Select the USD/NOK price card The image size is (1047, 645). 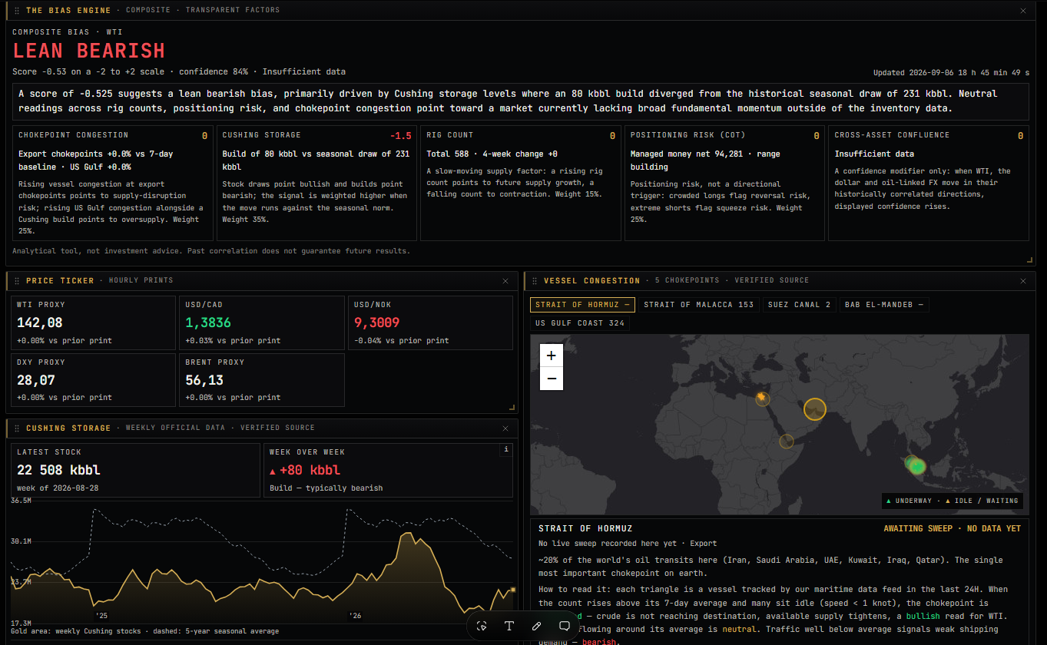point(430,322)
